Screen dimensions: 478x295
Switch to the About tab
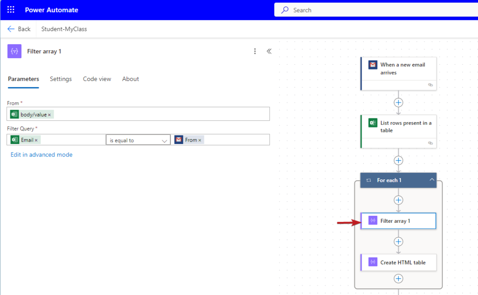click(131, 79)
